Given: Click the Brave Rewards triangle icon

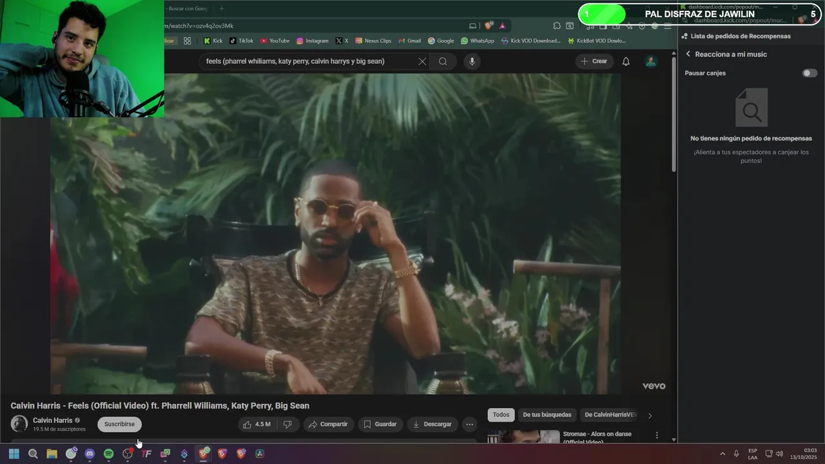Looking at the screenshot, I should tap(502, 26).
